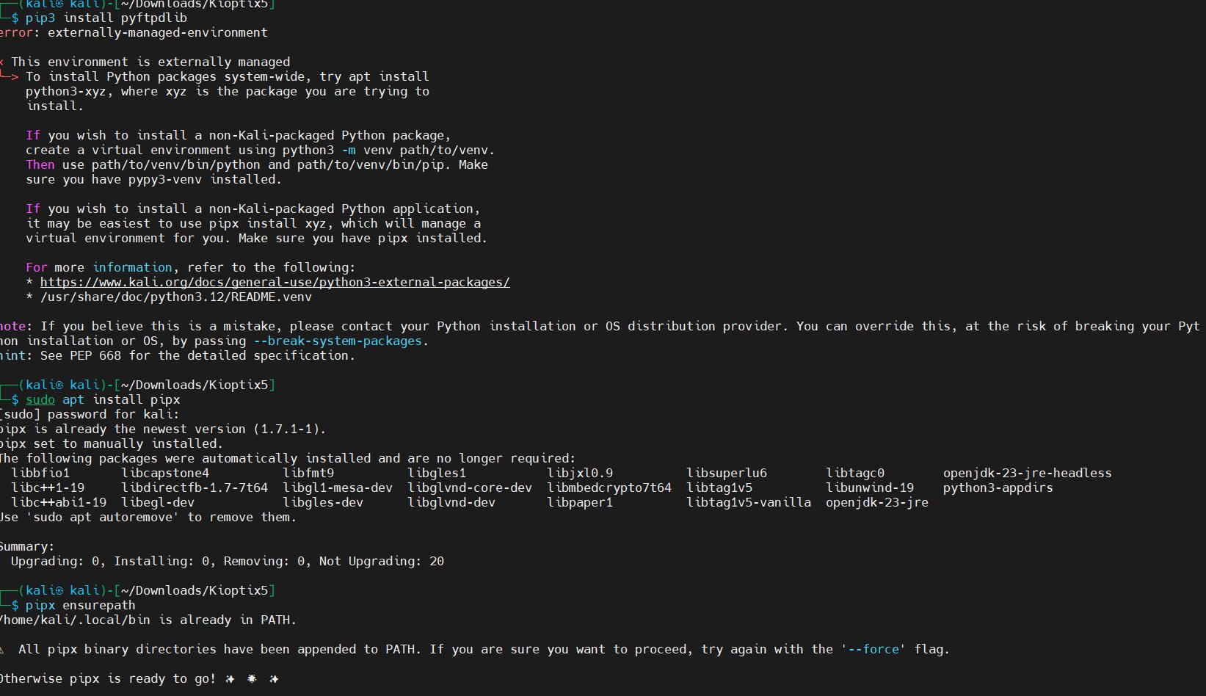Click the "libegl-dev" package name
1206x696 pixels.
(158, 502)
